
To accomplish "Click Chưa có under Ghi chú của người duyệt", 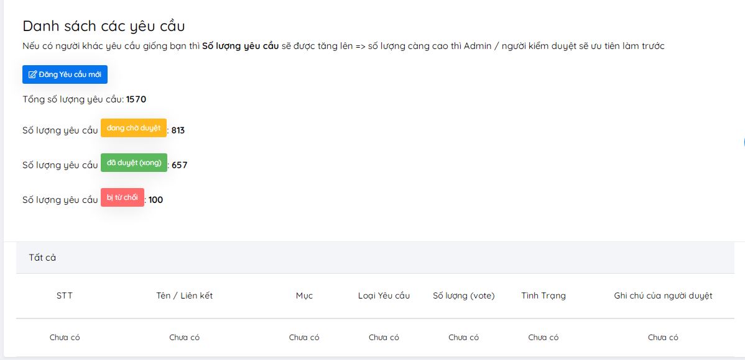I will click(x=663, y=338).
